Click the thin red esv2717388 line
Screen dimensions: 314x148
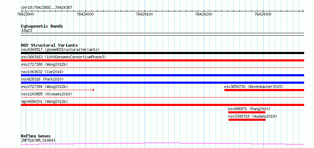(x=162, y=68)
